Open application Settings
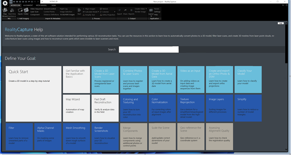The height and width of the screenshot is (155, 291). [157, 12]
